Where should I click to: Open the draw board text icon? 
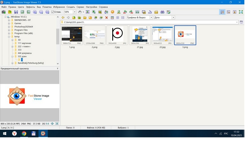106,12
